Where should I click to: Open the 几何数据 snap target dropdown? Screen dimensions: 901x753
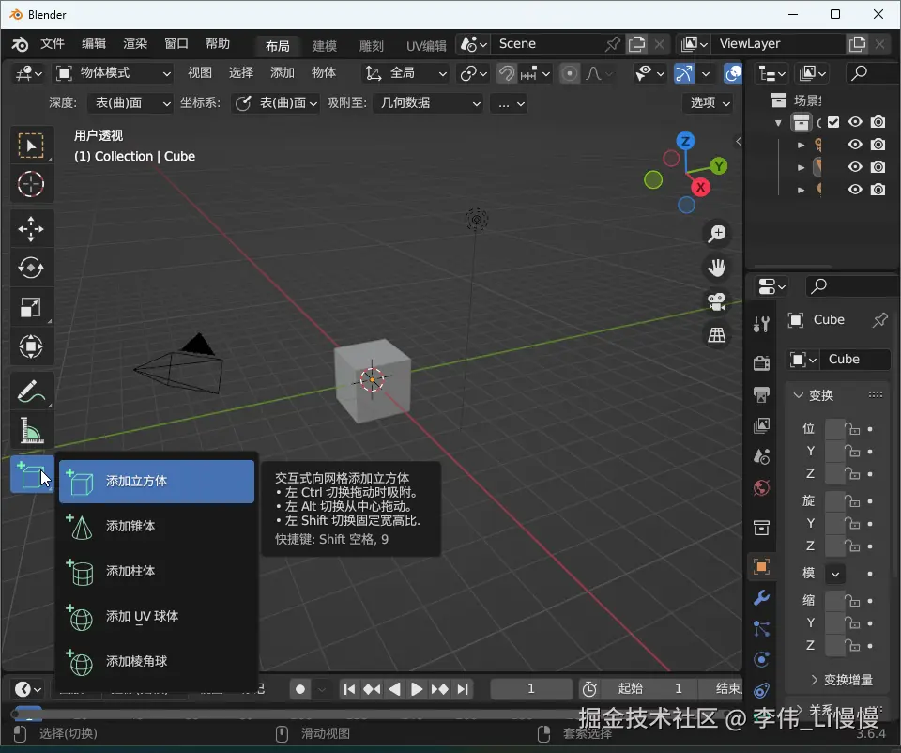point(429,103)
